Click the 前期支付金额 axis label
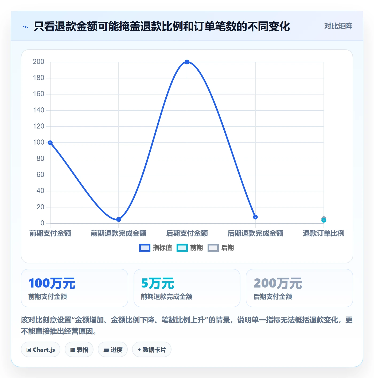 click(x=50, y=233)
